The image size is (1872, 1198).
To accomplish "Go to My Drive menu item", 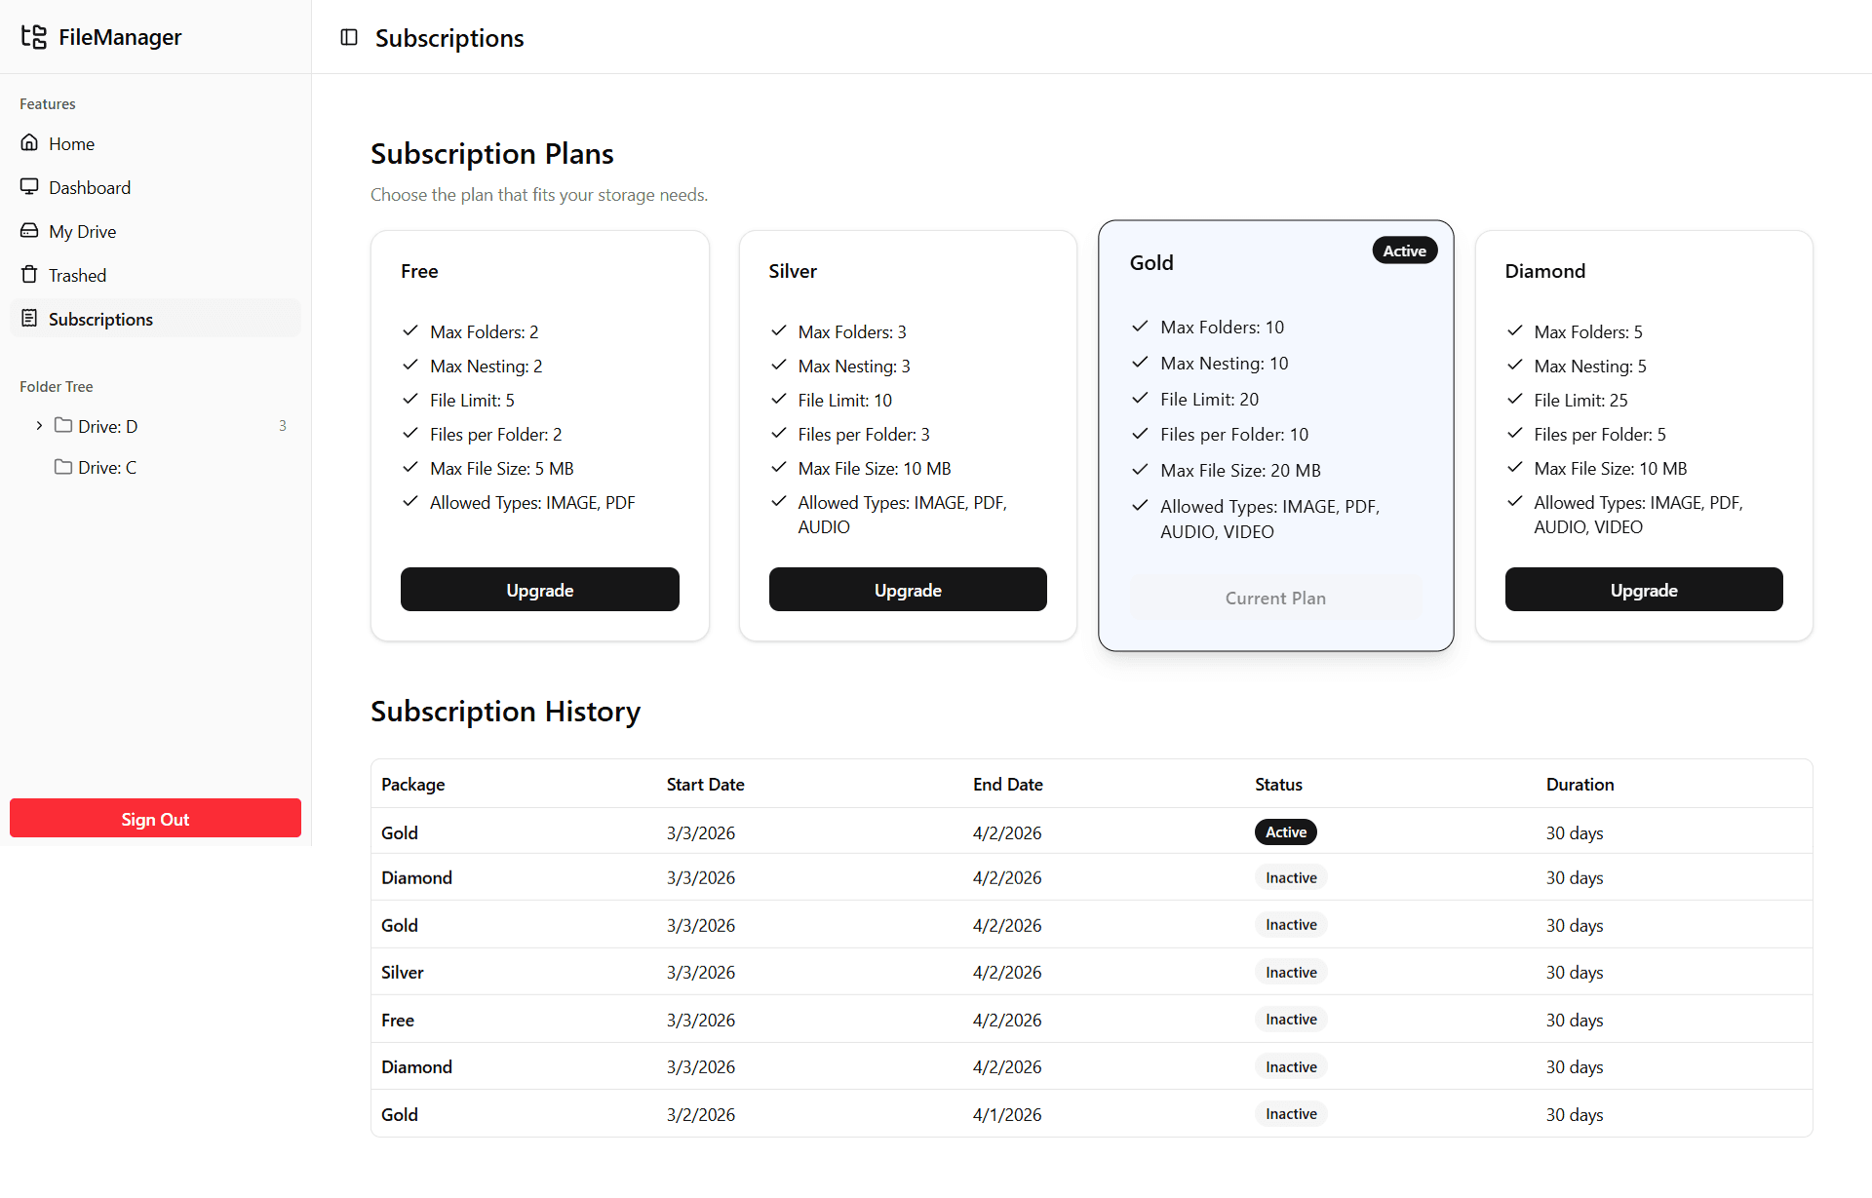I will [x=83, y=231].
